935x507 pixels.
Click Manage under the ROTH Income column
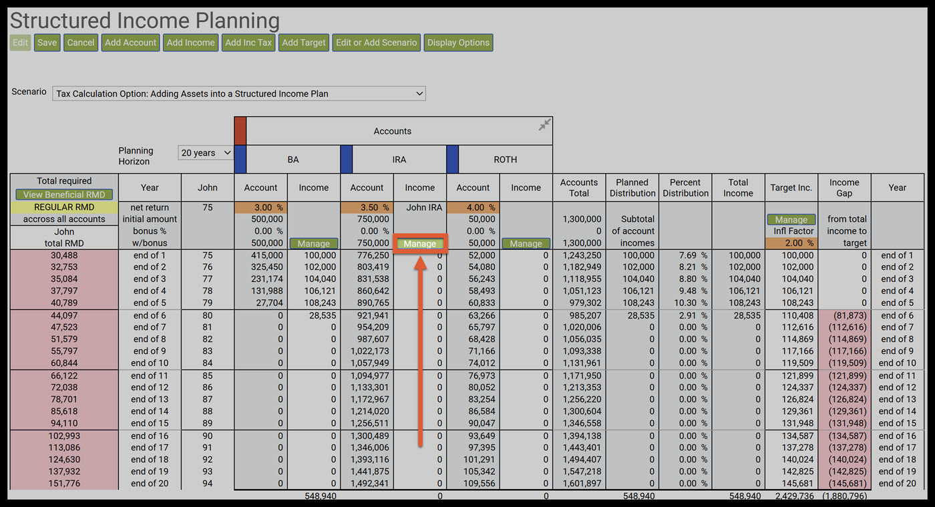tap(526, 244)
